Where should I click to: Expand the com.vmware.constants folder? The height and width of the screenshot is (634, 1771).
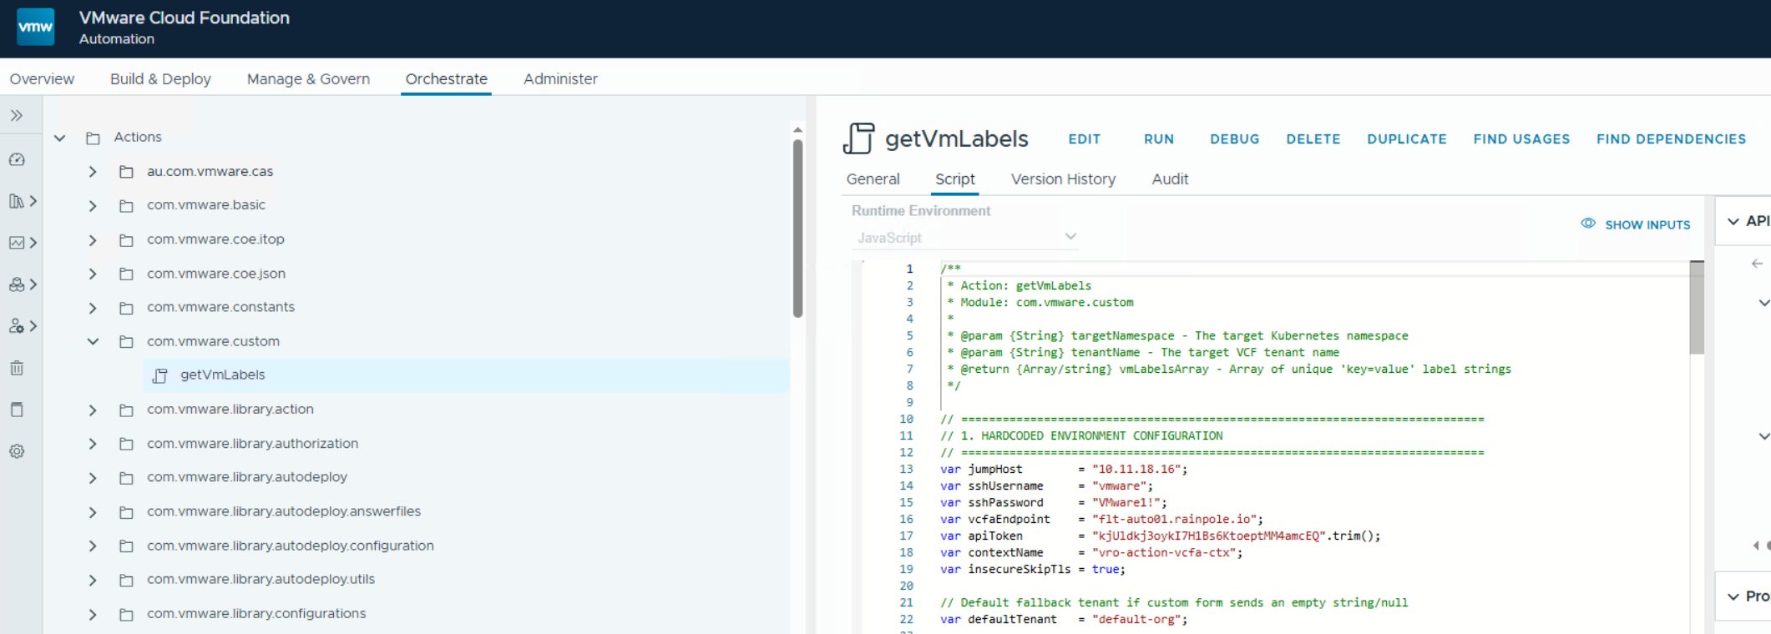[93, 308]
